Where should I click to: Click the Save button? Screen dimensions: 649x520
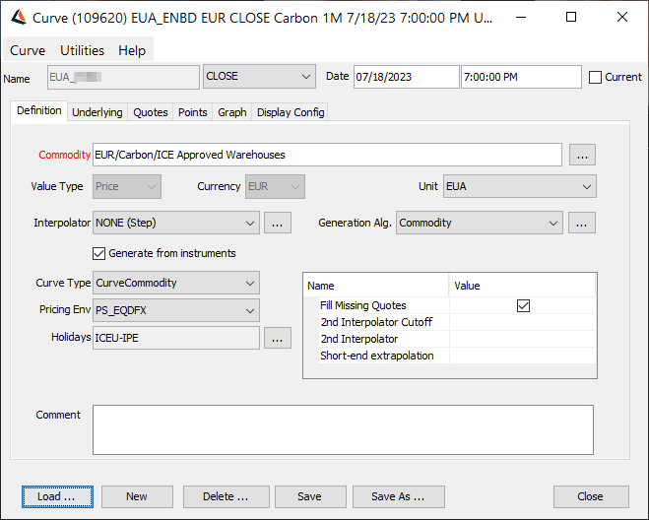(x=310, y=496)
